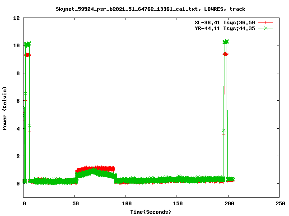Click the green YR calibration peak near time 200
The height and width of the screenshot is (216, 289).
point(226,42)
